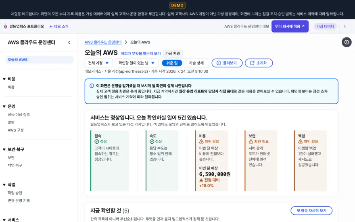This screenshot has height=222, width=355.
Task: Open the 백업 status card
Action: pyautogui.click(x=310, y=161)
